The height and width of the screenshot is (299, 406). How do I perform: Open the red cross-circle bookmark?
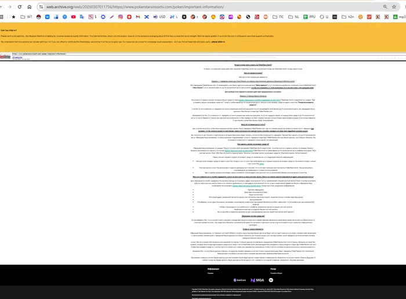click(129, 17)
